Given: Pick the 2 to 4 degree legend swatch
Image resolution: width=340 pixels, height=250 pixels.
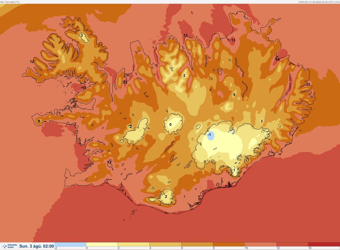Looking at the screenshot, I should [134, 244].
